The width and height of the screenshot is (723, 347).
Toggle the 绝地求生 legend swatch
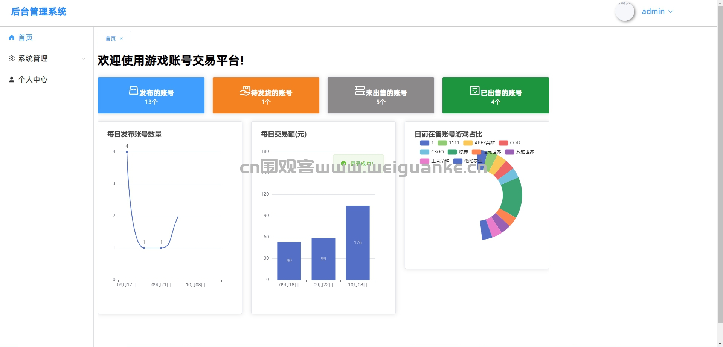pos(458,161)
